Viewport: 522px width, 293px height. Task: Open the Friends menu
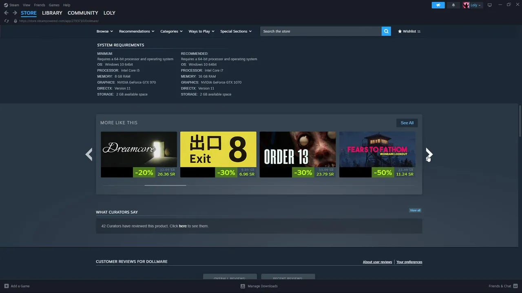tap(40, 5)
